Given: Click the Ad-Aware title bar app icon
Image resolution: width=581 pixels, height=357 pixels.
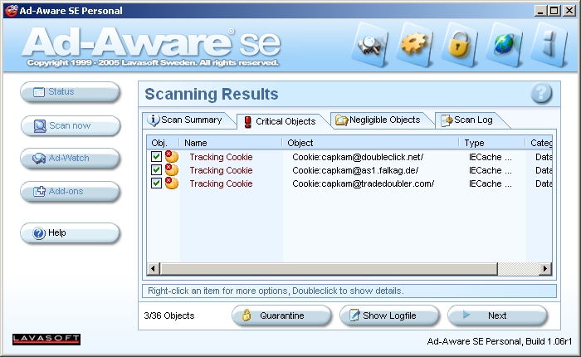Looking at the screenshot, I should point(11,11).
